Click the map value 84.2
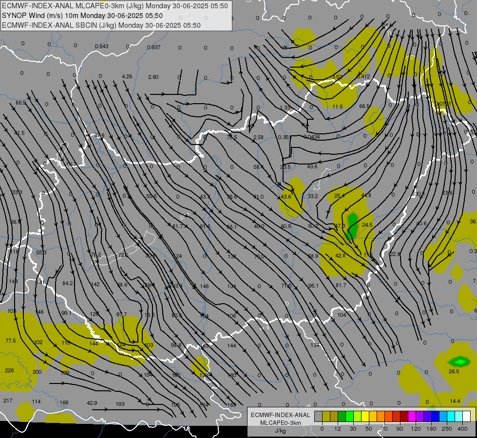Viewport: 477px width, 438px height. click(68, 283)
